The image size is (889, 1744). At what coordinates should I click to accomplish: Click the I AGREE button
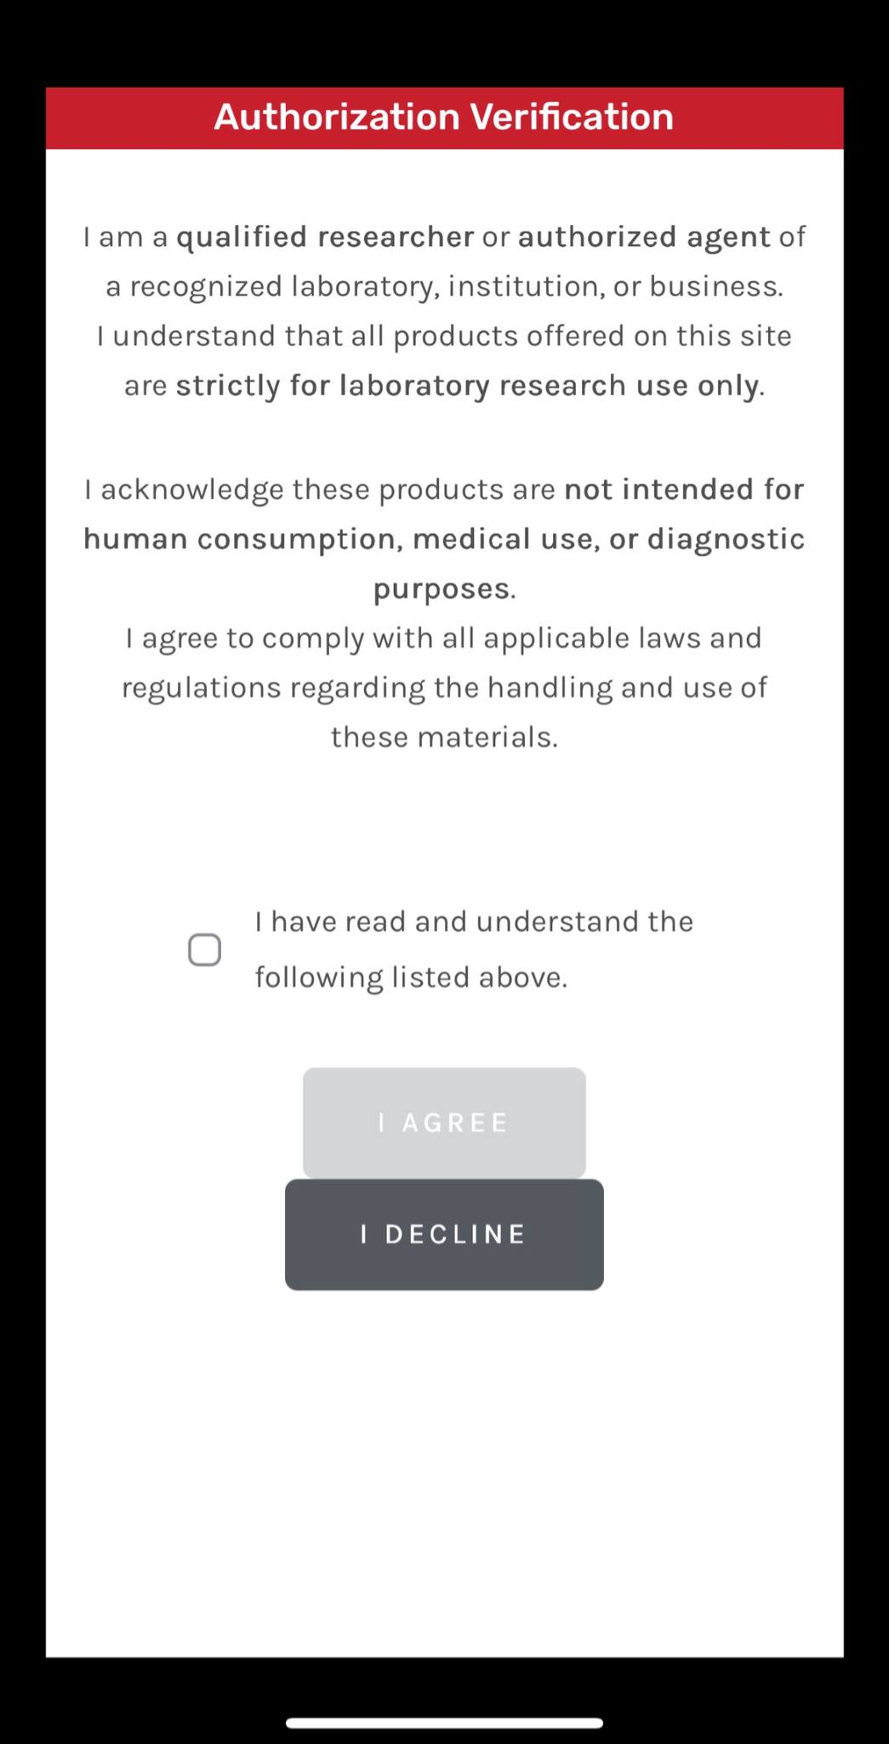[444, 1122]
